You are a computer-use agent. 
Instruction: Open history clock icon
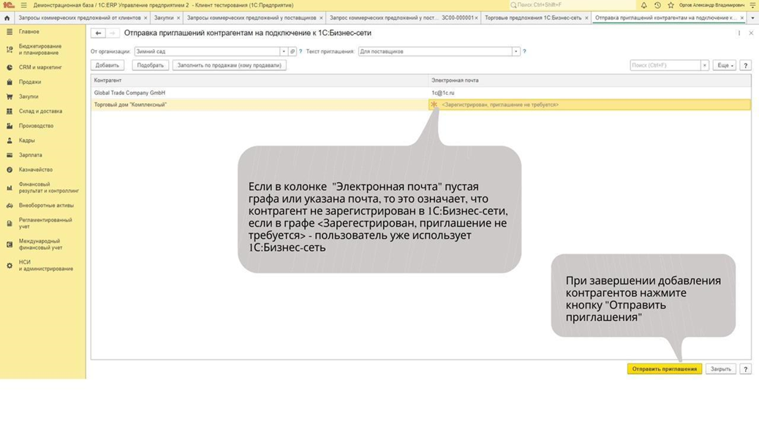pos(657,5)
